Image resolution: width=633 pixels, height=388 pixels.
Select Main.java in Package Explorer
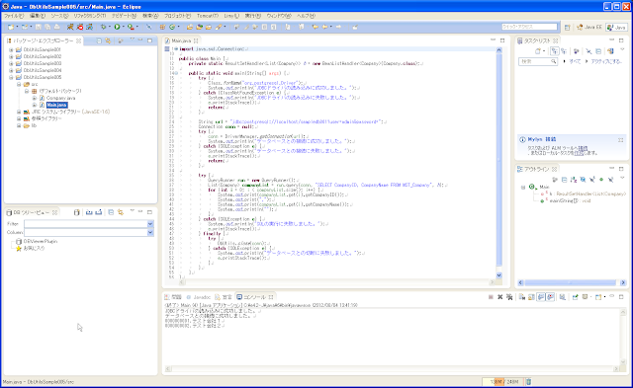tap(56, 105)
